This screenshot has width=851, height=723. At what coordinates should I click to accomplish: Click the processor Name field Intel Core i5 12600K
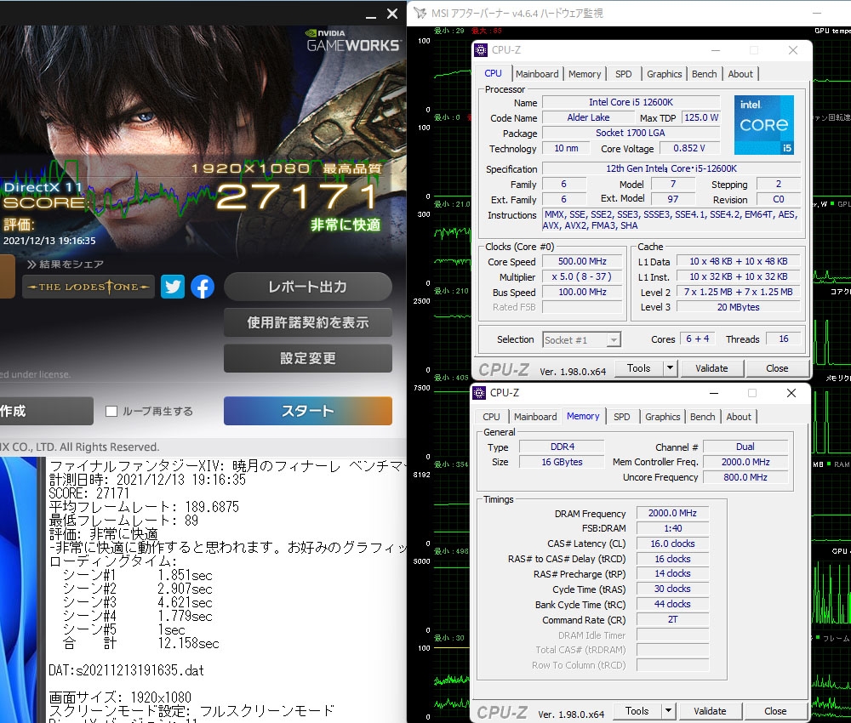coord(631,102)
